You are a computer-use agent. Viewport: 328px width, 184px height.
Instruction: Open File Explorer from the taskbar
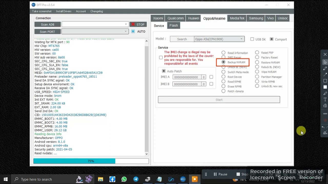(100, 179)
